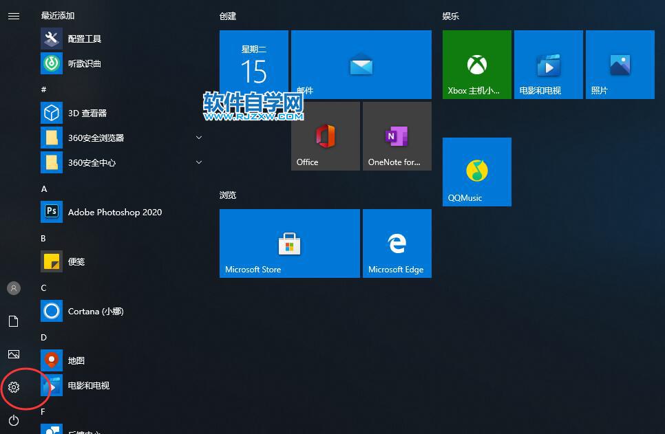Screen dimensions: 665x434
Task: Expand the 360安全浏览器 folder
Action: tap(199, 138)
